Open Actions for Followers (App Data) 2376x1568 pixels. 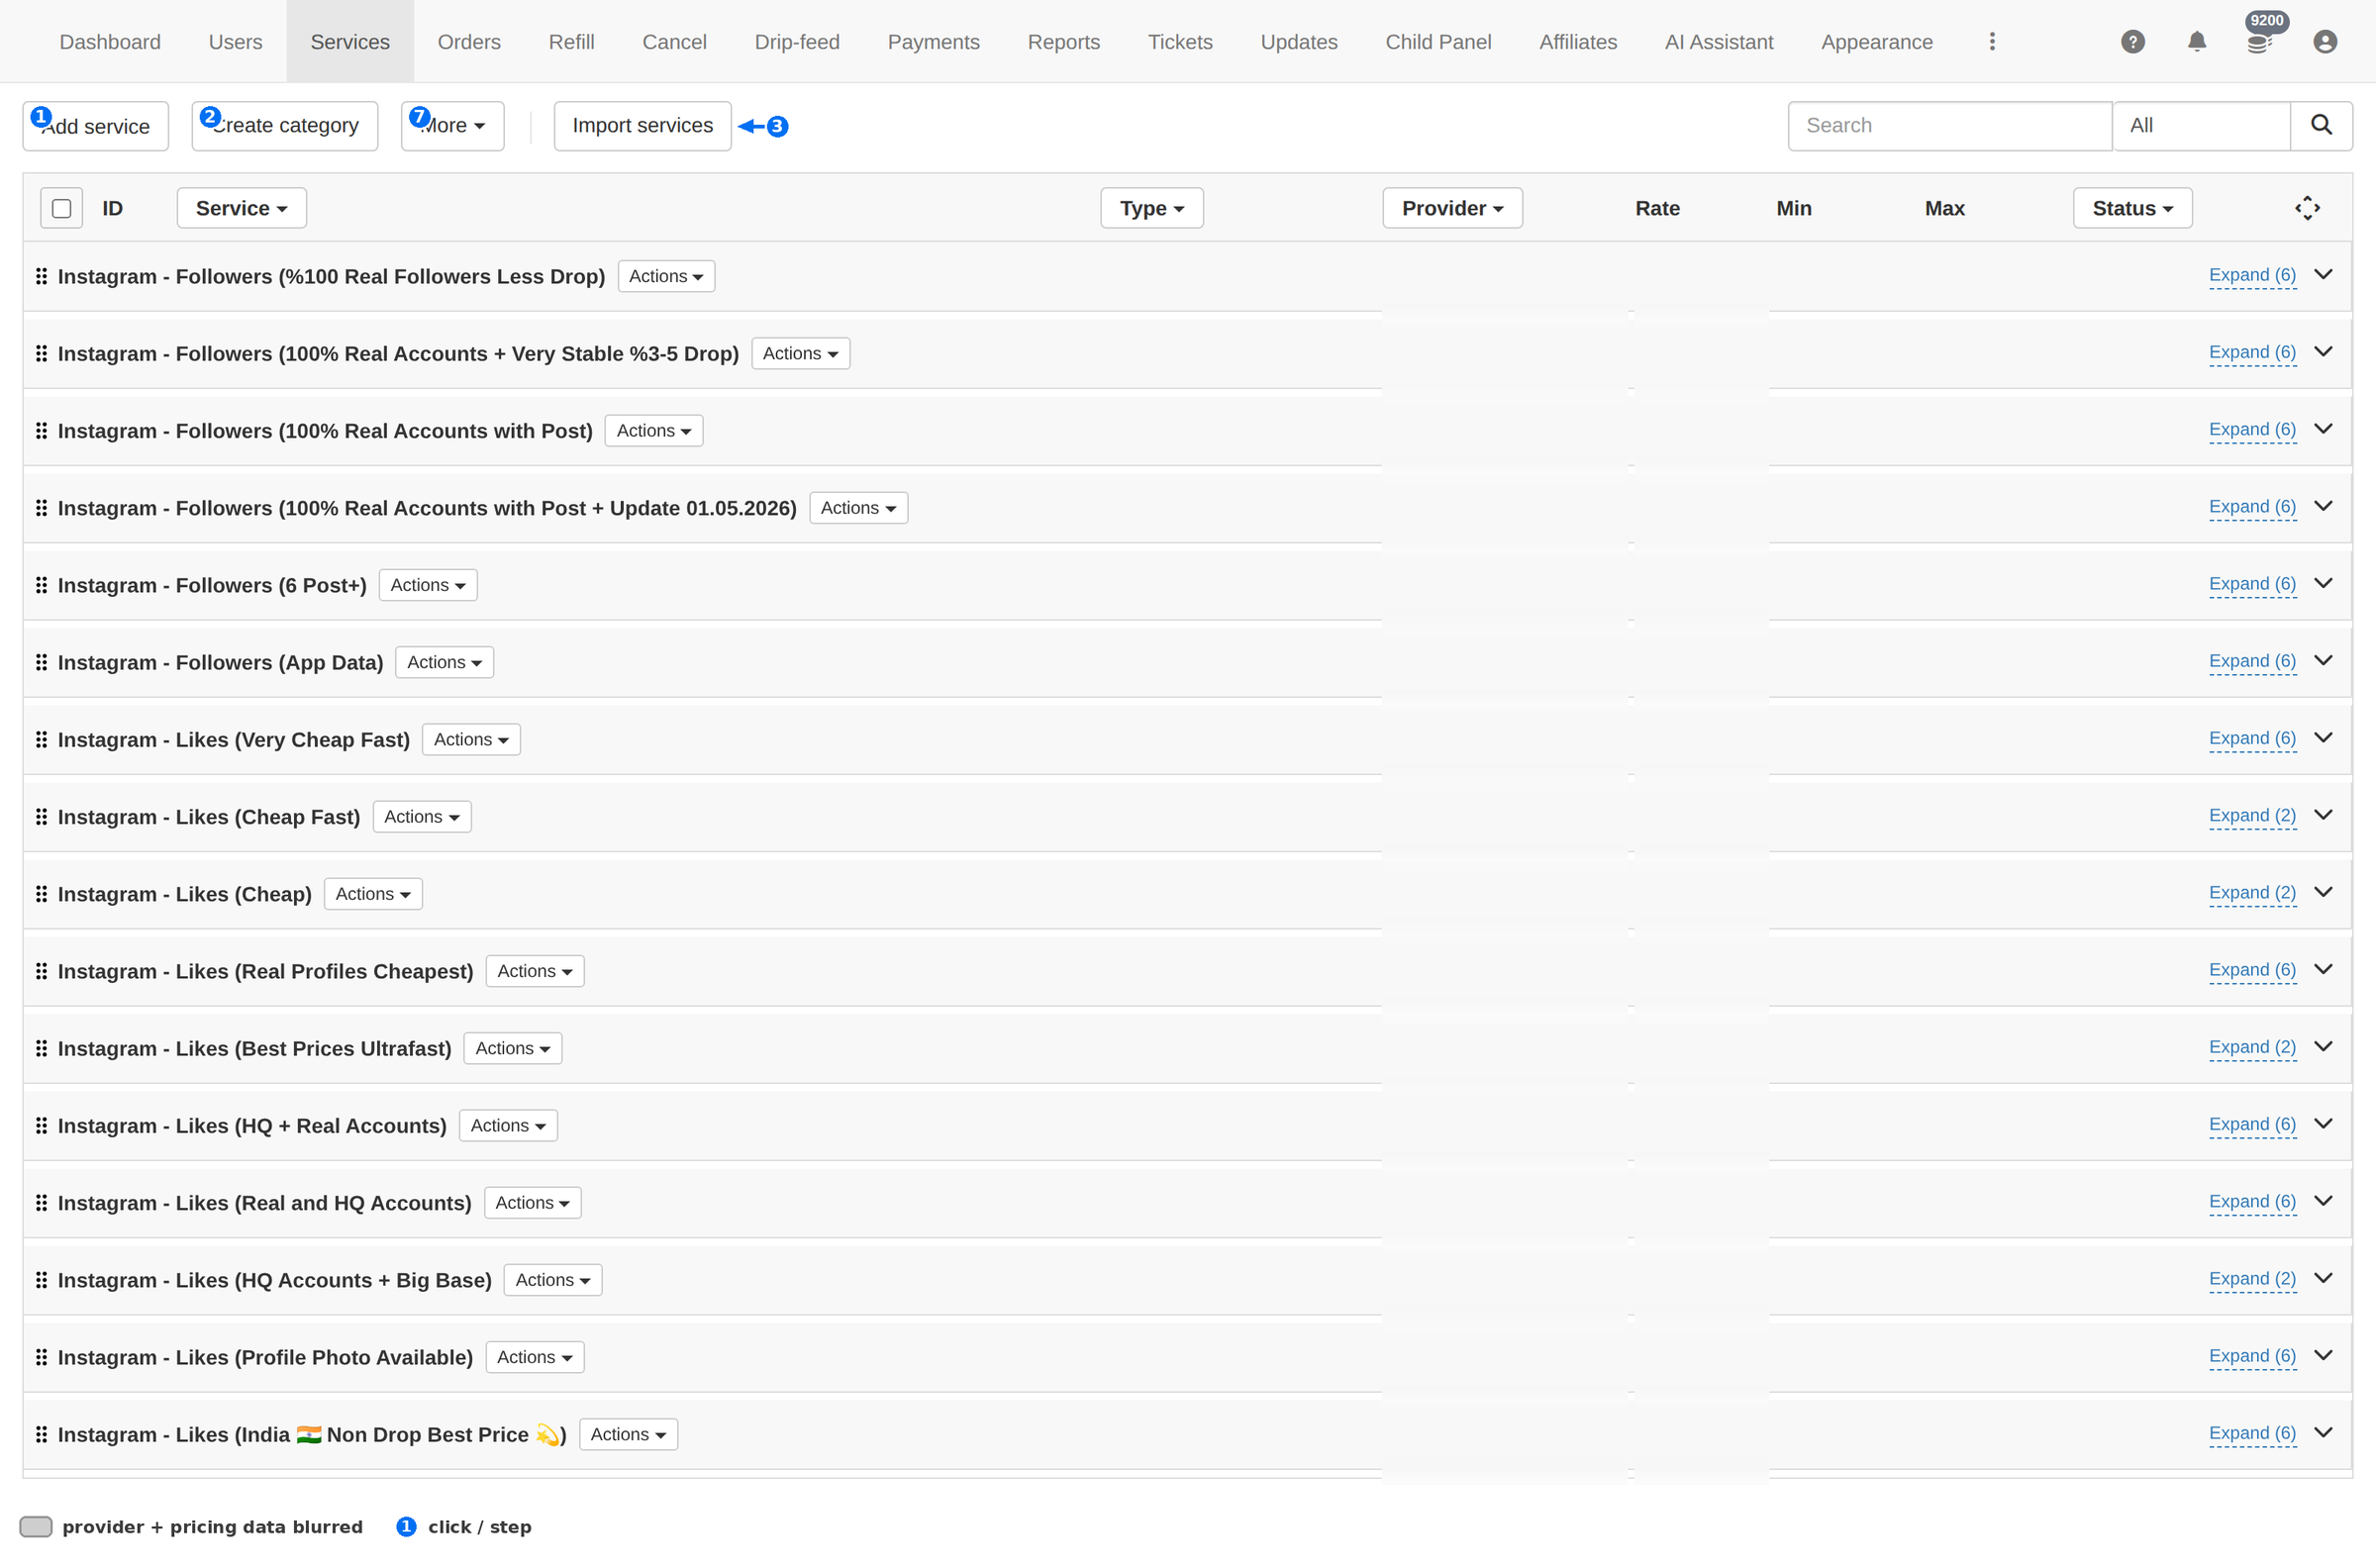pyautogui.click(x=444, y=662)
